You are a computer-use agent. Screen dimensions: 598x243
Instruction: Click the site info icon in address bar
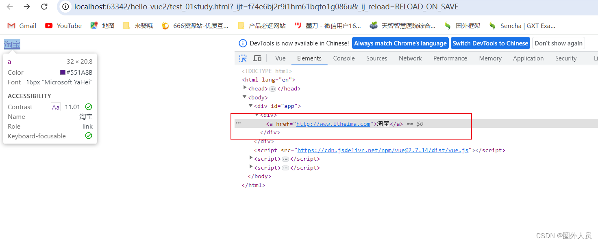tap(65, 7)
